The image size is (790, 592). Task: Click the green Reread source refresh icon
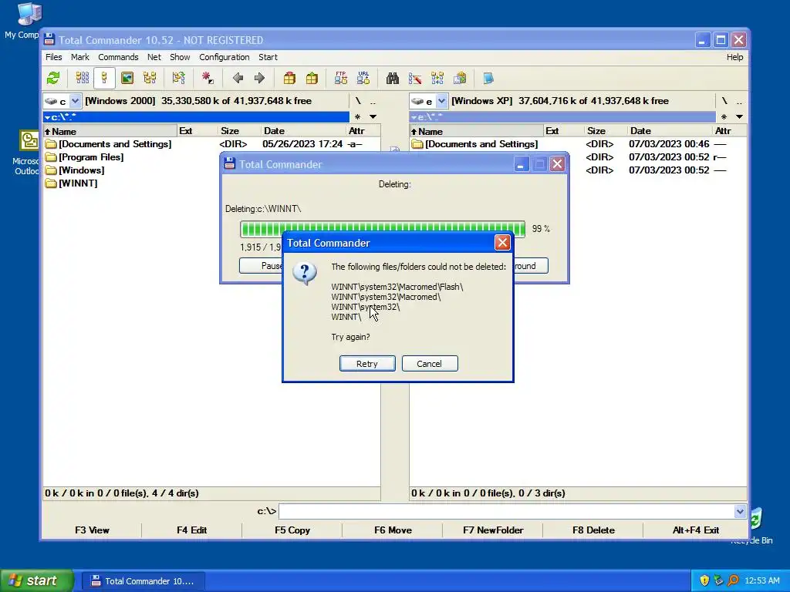[x=53, y=78]
